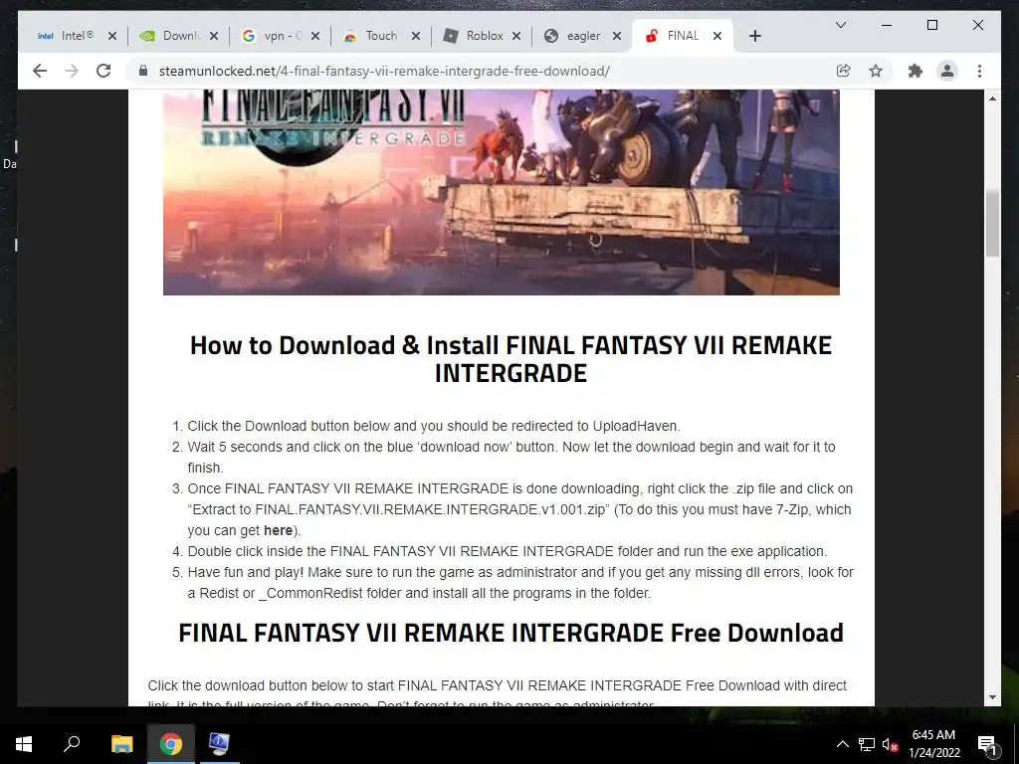Open the Chrome extensions puzzle icon
The image size is (1019, 764).
pyautogui.click(x=916, y=71)
